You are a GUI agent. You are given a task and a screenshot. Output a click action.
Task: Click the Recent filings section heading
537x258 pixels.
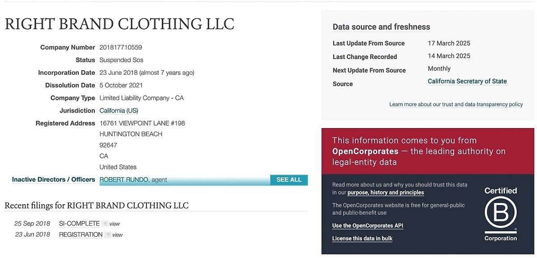tap(97, 206)
